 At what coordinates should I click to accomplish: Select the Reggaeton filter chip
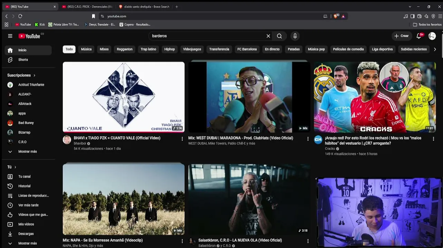coord(125,49)
